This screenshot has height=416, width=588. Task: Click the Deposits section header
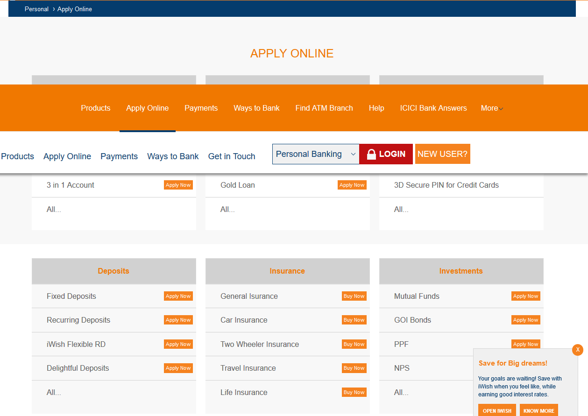tap(113, 271)
